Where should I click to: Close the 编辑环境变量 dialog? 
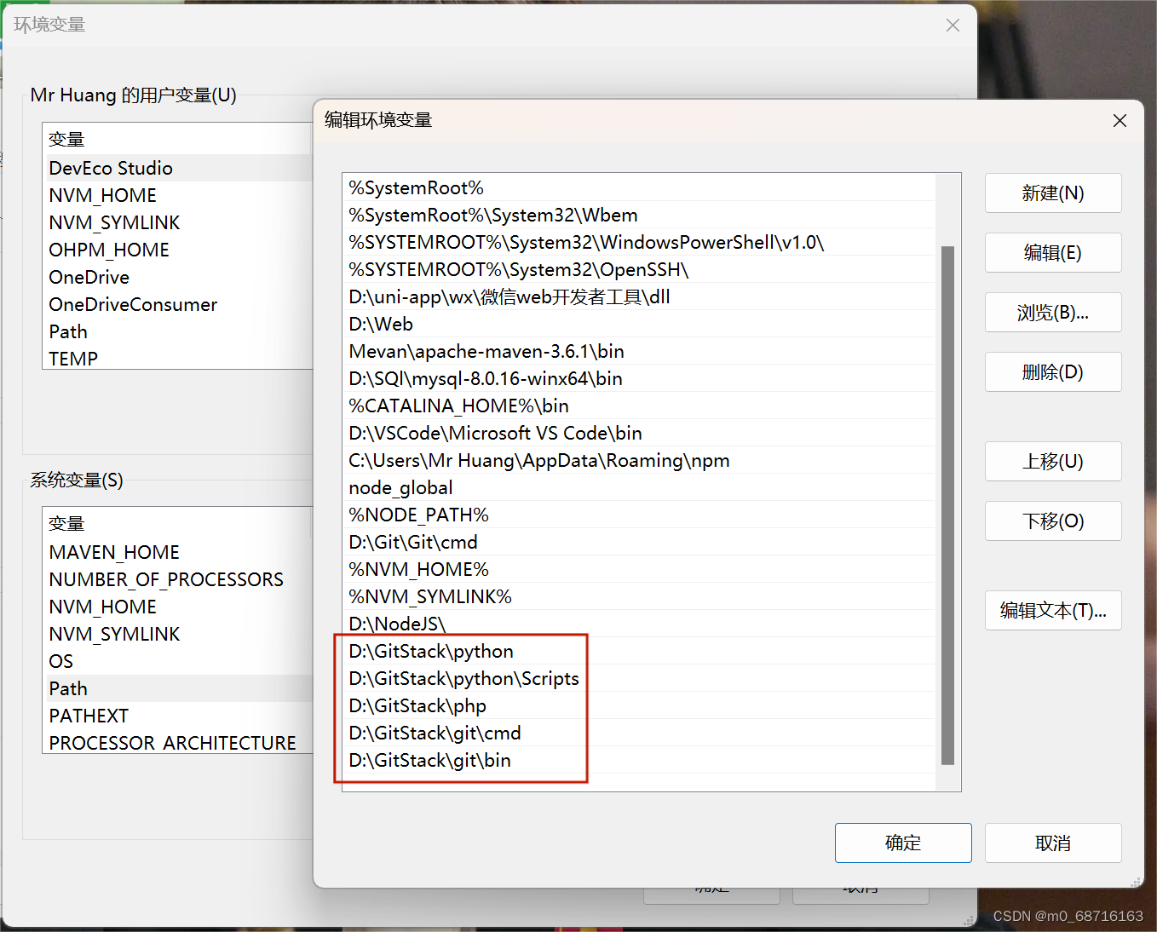coord(1120,121)
